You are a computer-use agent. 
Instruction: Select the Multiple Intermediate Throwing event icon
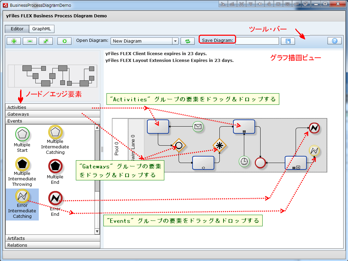[22, 164]
